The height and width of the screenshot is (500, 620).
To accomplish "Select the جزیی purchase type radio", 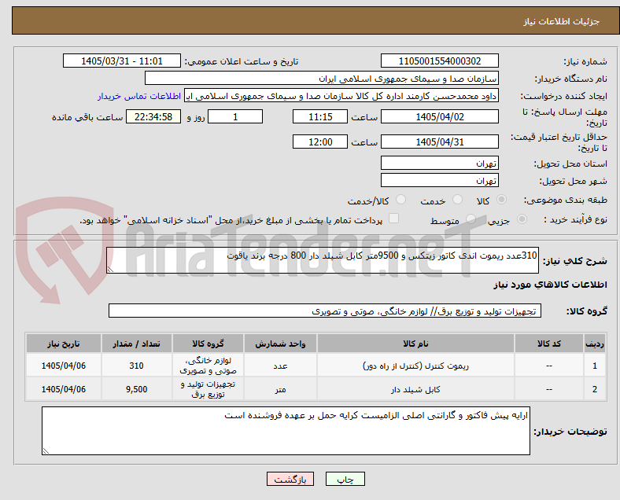I will [x=522, y=219].
